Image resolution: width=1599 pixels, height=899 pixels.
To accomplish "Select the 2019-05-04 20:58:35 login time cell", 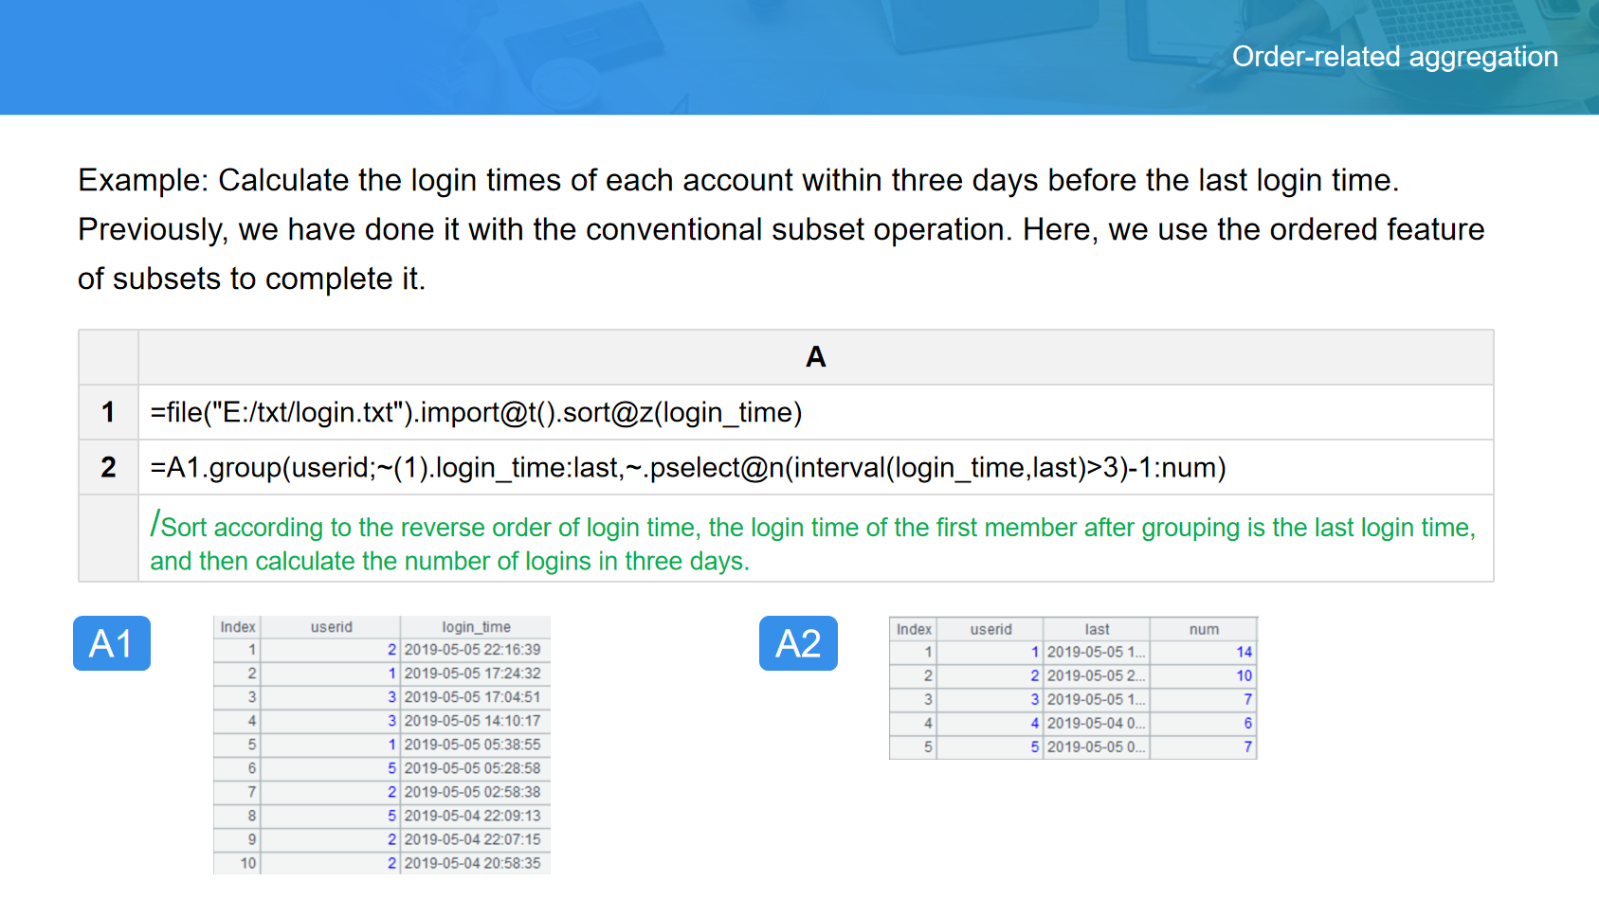I will tap(473, 863).
